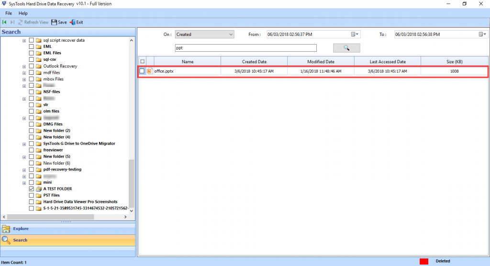This screenshot has height=266, width=490.
Task: Expand the mini folder node
Action: pos(24,183)
